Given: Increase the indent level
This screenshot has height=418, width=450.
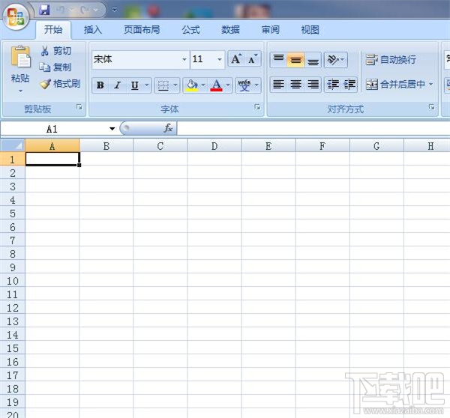Looking at the screenshot, I should tap(349, 85).
